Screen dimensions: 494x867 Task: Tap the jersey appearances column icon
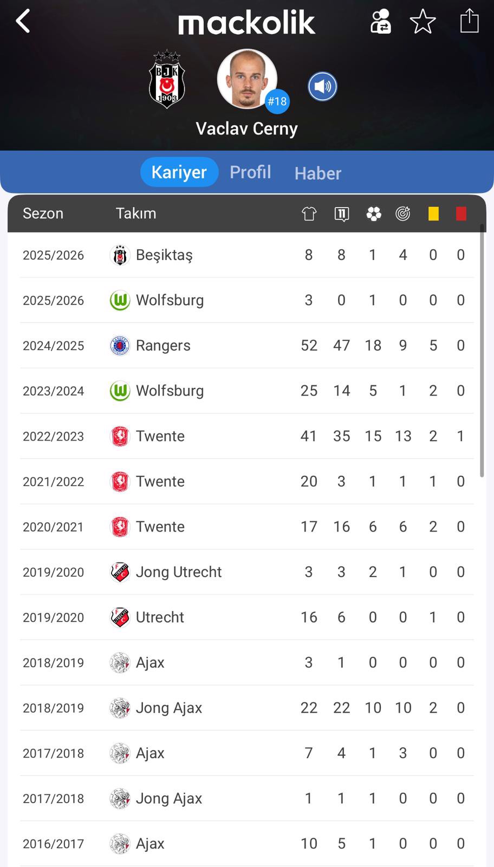[309, 214]
